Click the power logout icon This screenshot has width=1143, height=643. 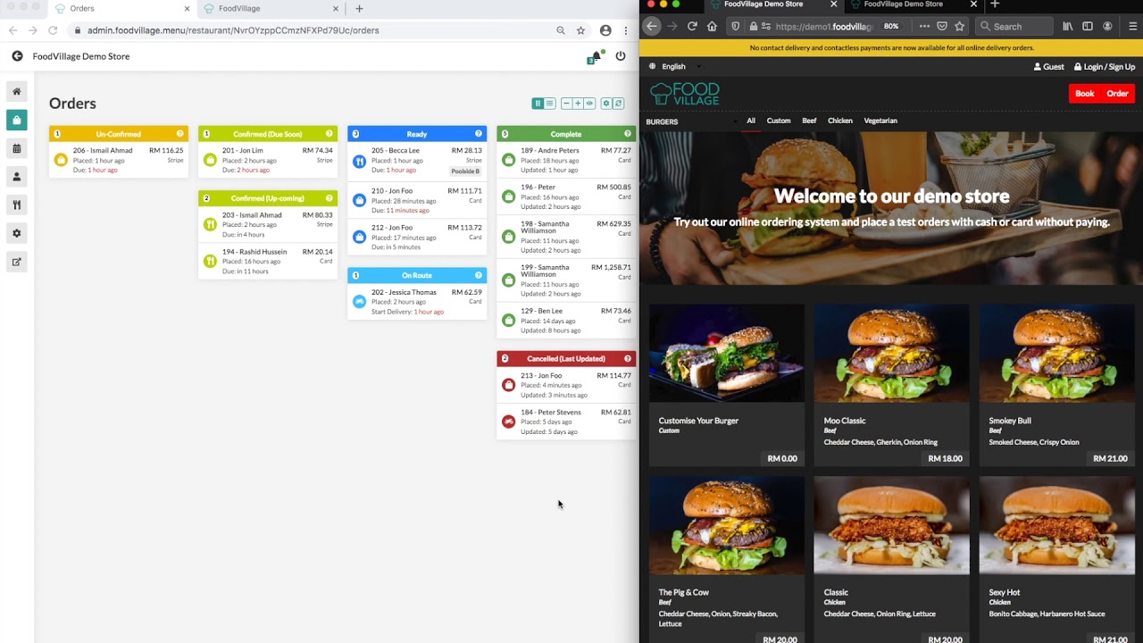pos(621,56)
